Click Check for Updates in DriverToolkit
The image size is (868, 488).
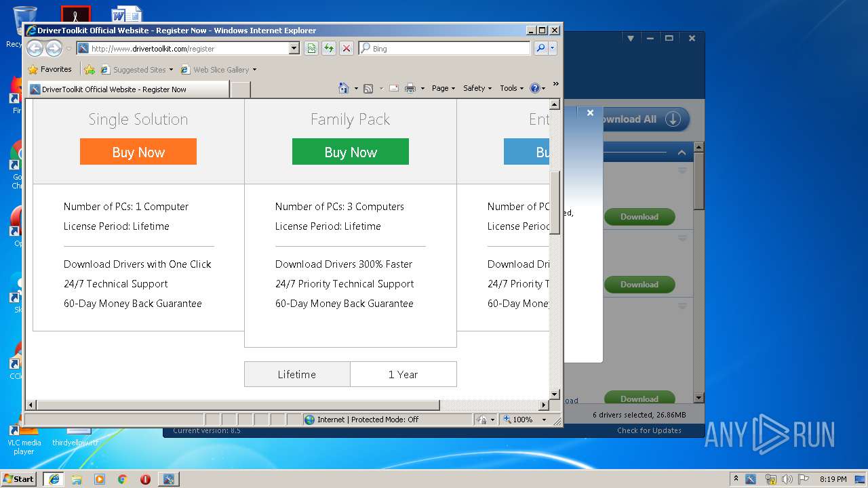click(x=649, y=430)
